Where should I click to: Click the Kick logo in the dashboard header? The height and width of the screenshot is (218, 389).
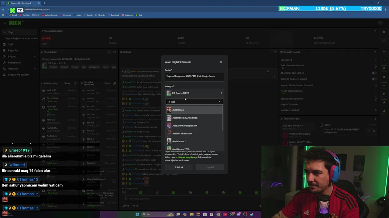(x=16, y=23)
